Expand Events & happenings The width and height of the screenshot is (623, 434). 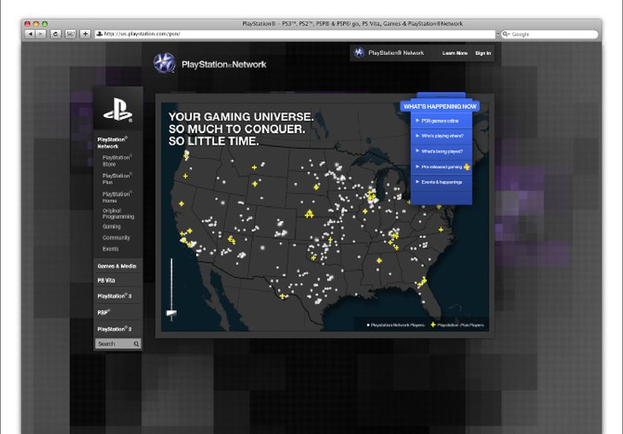[x=441, y=182]
